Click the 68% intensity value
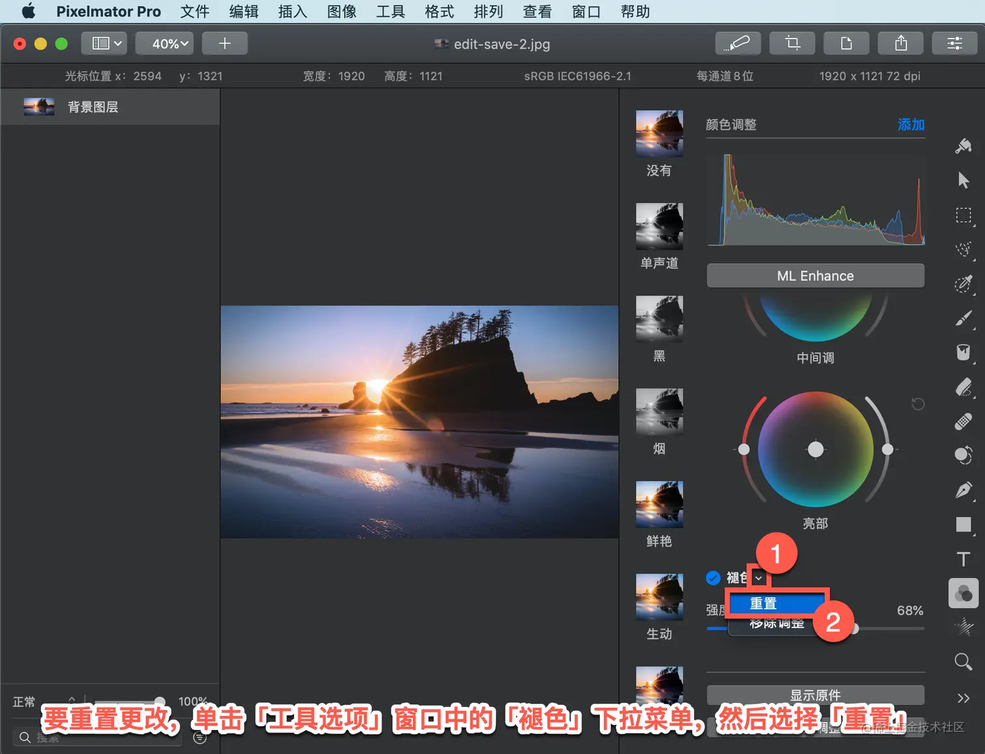The width and height of the screenshot is (985, 754). (x=909, y=611)
